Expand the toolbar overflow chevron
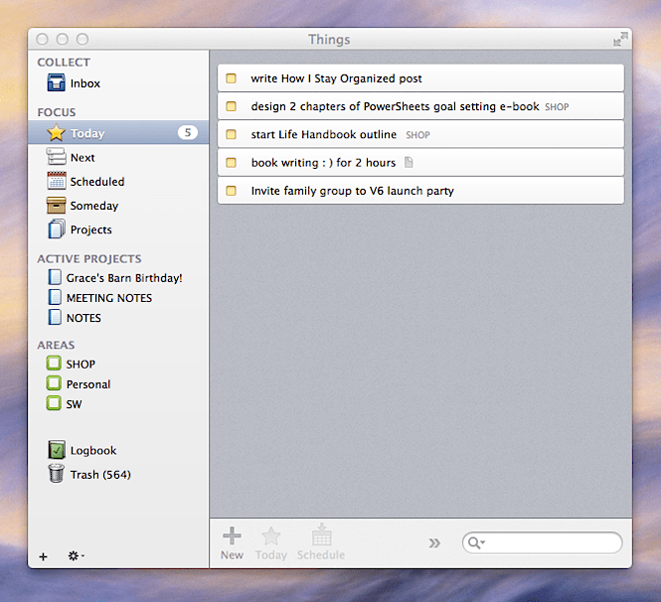Image resolution: width=661 pixels, height=602 pixels. (434, 543)
